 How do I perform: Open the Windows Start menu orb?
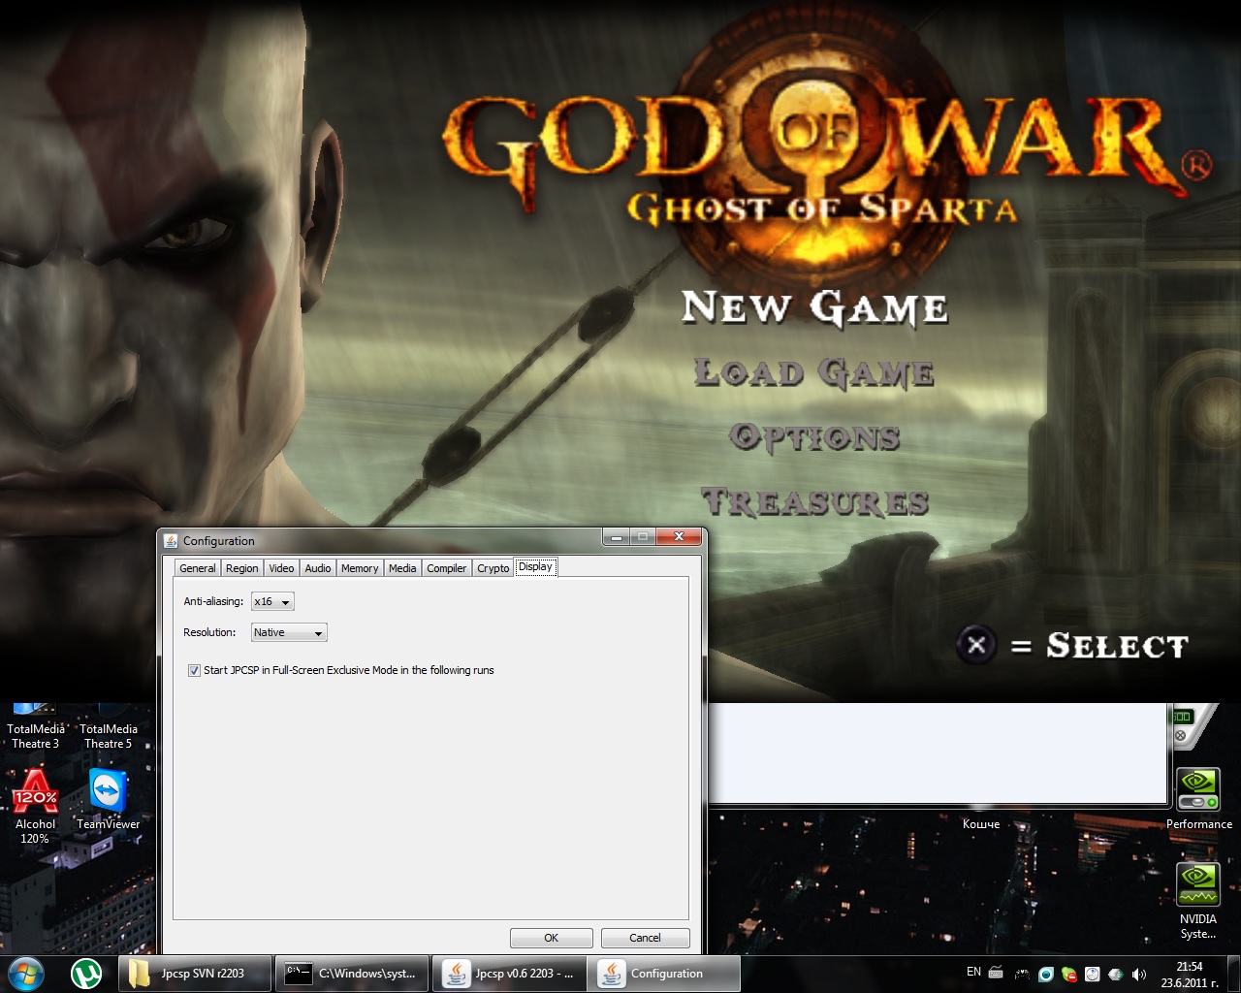point(26,973)
